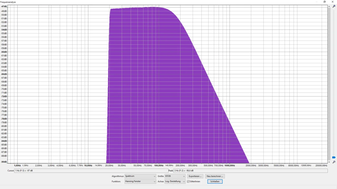Expand the Achse dropdown showing Log. Darstellung
The image size is (337, 189).
(x=175, y=181)
